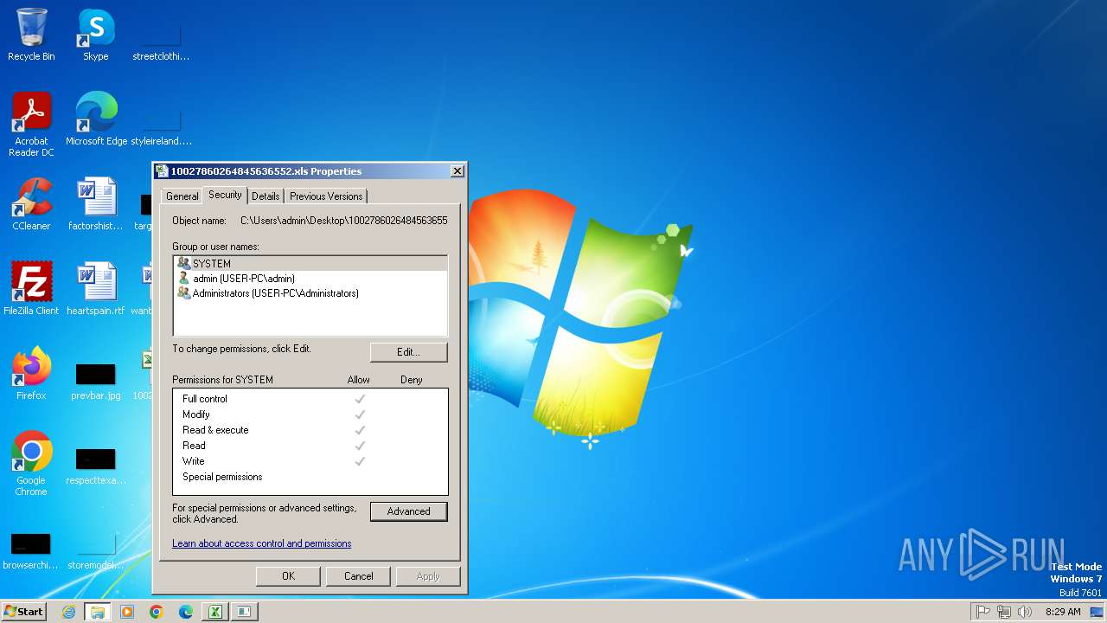The width and height of the screenshot is (1107, 623).
Task: Select Administrators (USER-PC\Administrators) group entry
Action: pyautogui.click(x=310, y=293)
